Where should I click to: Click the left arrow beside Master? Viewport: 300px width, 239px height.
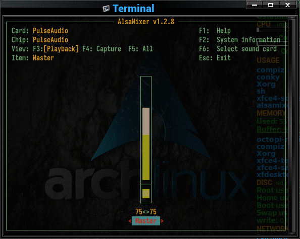click(x=130, y=221)
